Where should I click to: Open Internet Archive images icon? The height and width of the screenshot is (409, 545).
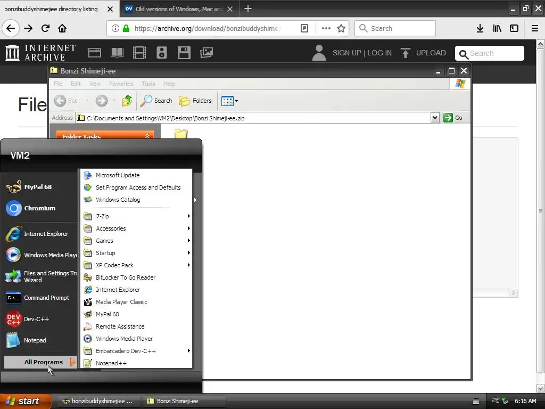(x=207, y=53)
